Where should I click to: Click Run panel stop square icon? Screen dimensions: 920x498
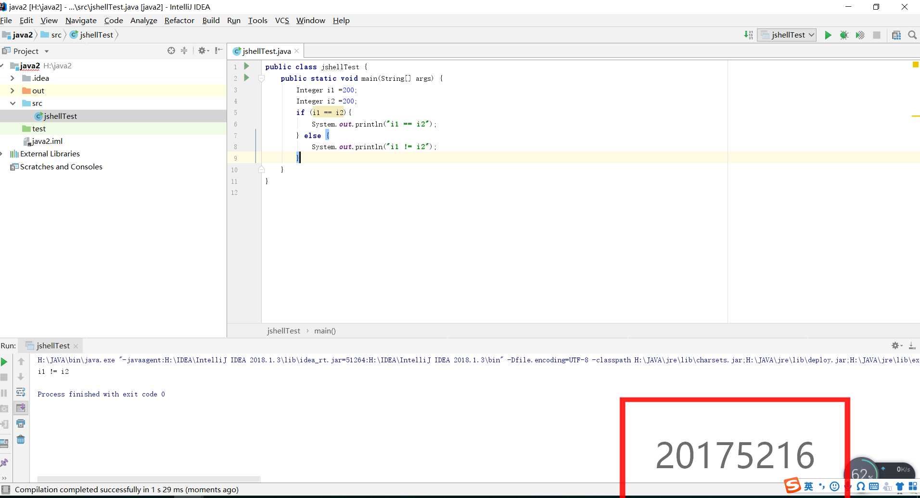pos(4,377)
